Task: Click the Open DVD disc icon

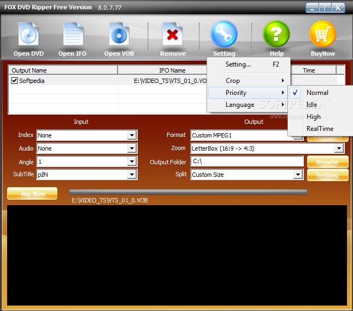Action: coord(28,34)
